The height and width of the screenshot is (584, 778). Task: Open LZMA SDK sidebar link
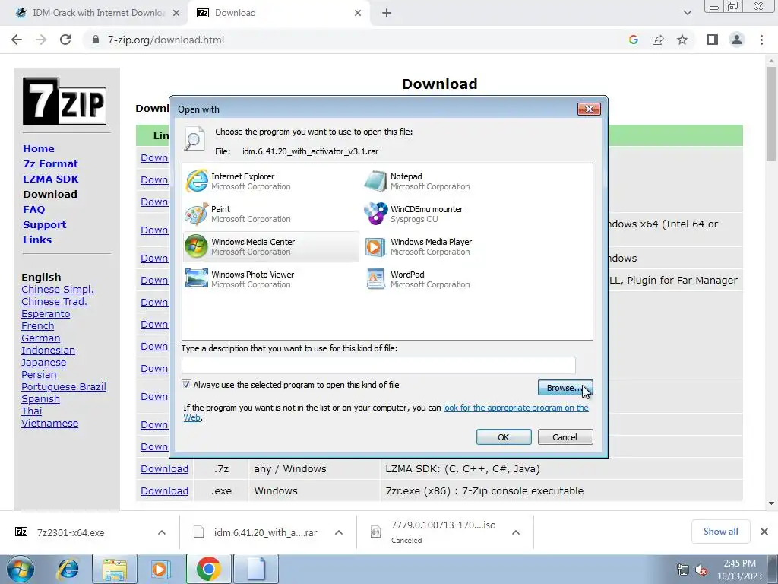51,179
